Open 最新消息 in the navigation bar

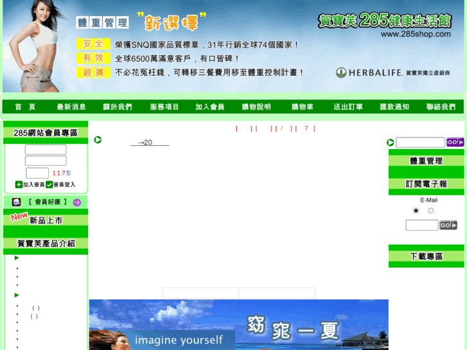pos(71,107)
